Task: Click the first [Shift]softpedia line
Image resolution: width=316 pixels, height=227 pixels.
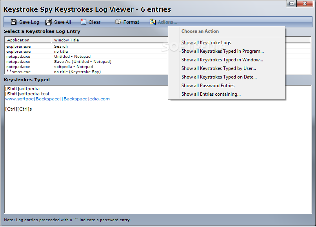Action: click(22, 89)
